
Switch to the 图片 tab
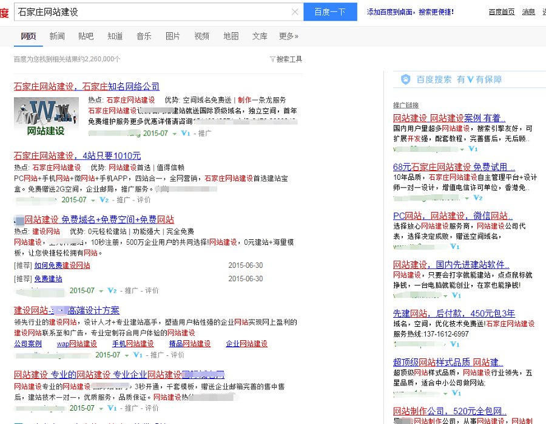pyautogui.click(x=173, y=36)
